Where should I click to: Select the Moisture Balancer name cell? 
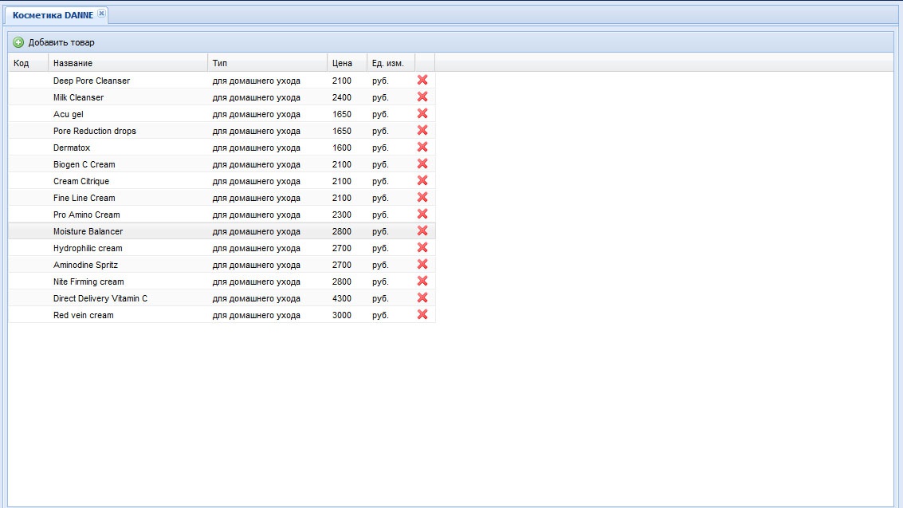(128, 231)
